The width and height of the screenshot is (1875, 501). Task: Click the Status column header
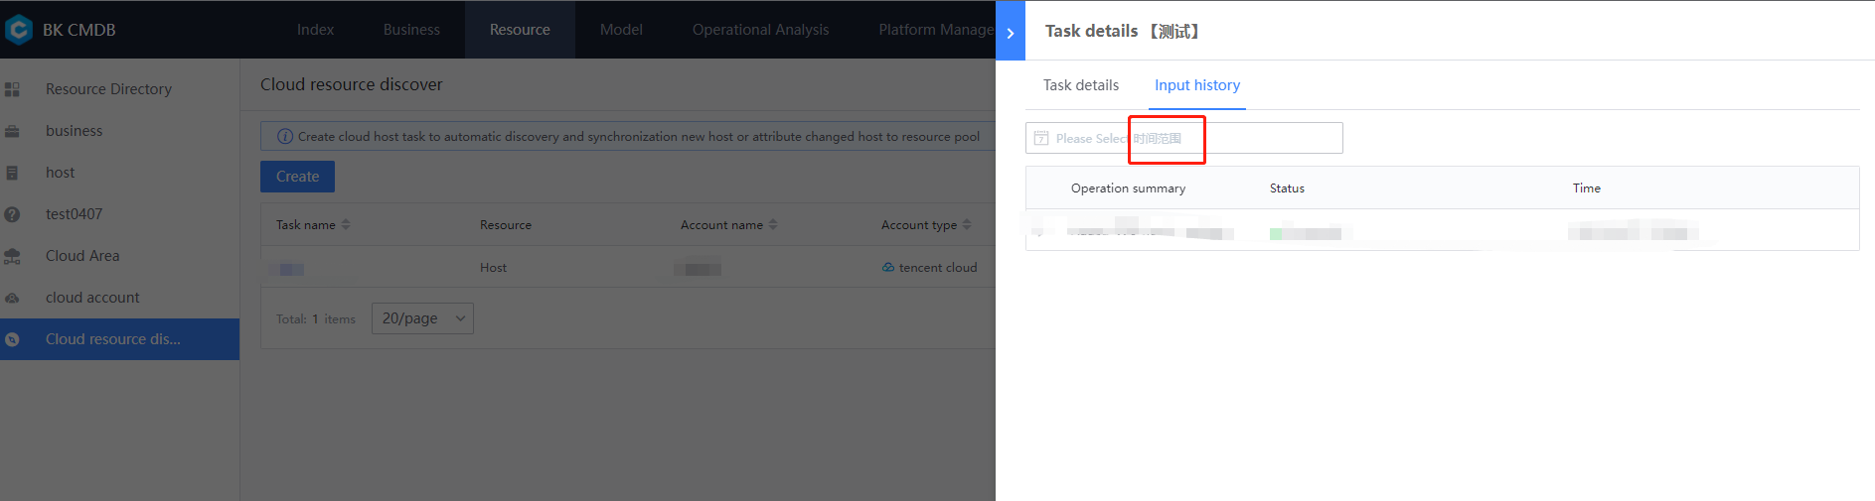point(1287,188)
